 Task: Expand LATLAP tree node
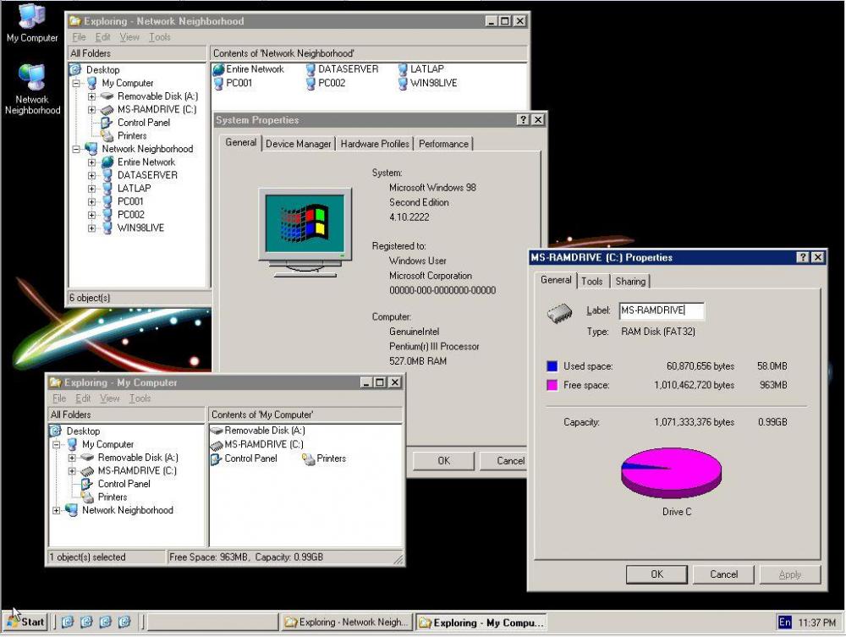[91, 189]
